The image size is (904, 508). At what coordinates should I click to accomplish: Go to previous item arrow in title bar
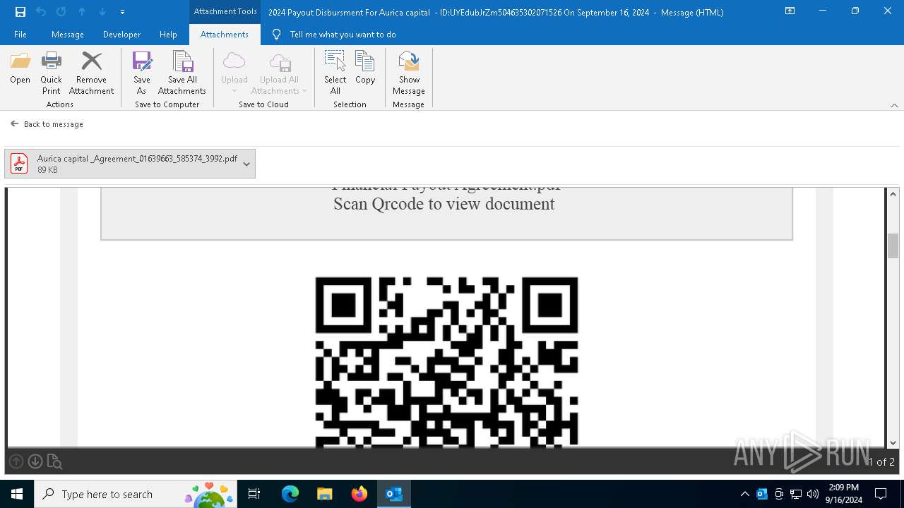(x=82, y=12)
